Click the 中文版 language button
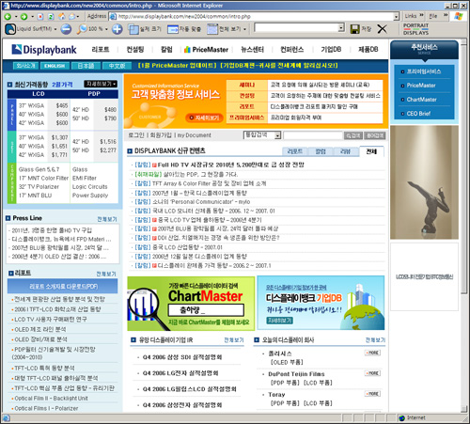Screen dimensions: 470x424 pyautogui.click(x=117, y=66)
